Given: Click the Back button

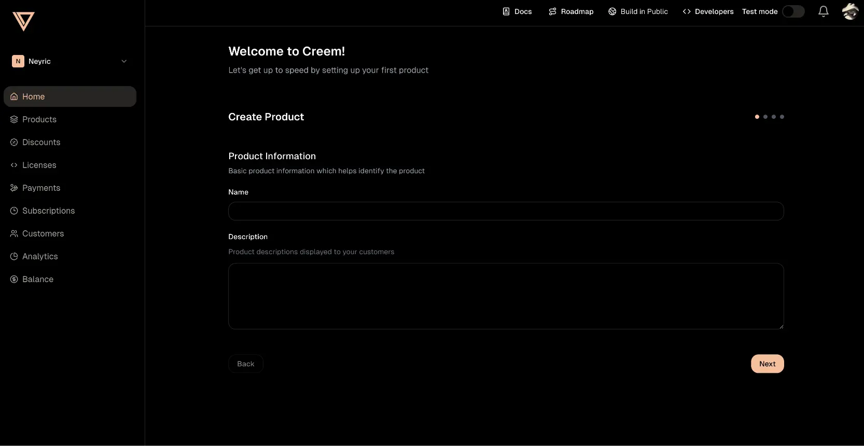Looking at the screenshot, I should point(246,364).
